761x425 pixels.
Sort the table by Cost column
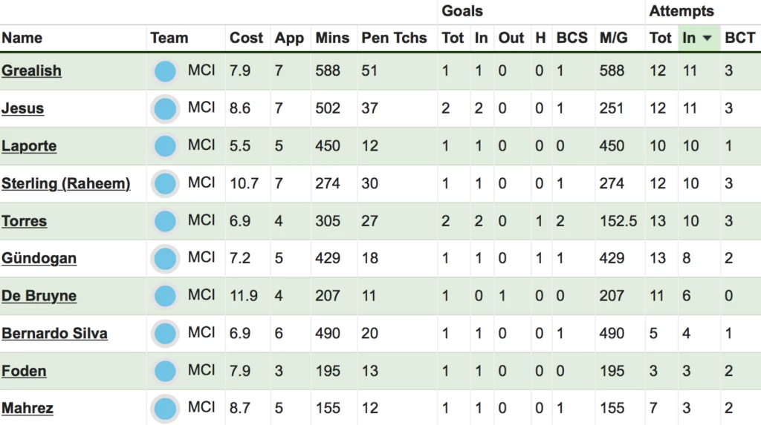[246, 38]
